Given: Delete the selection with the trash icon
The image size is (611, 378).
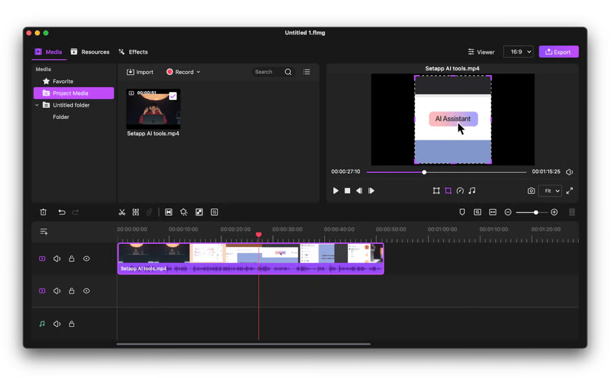Looking at the screenshot, I should tap(43, 212).
